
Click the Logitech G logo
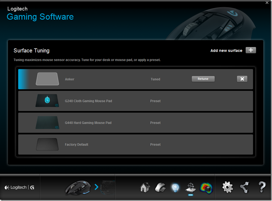19,187
